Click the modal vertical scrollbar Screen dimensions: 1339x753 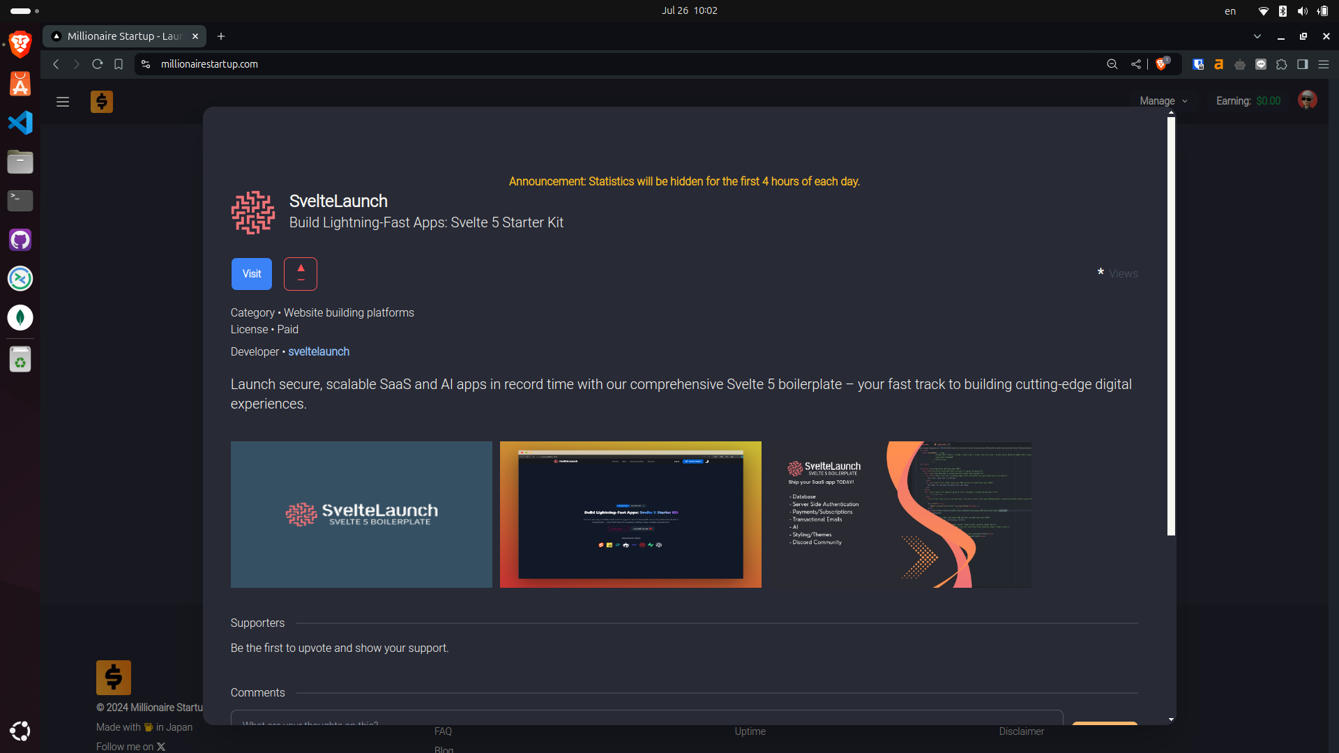pos(1172,326)
